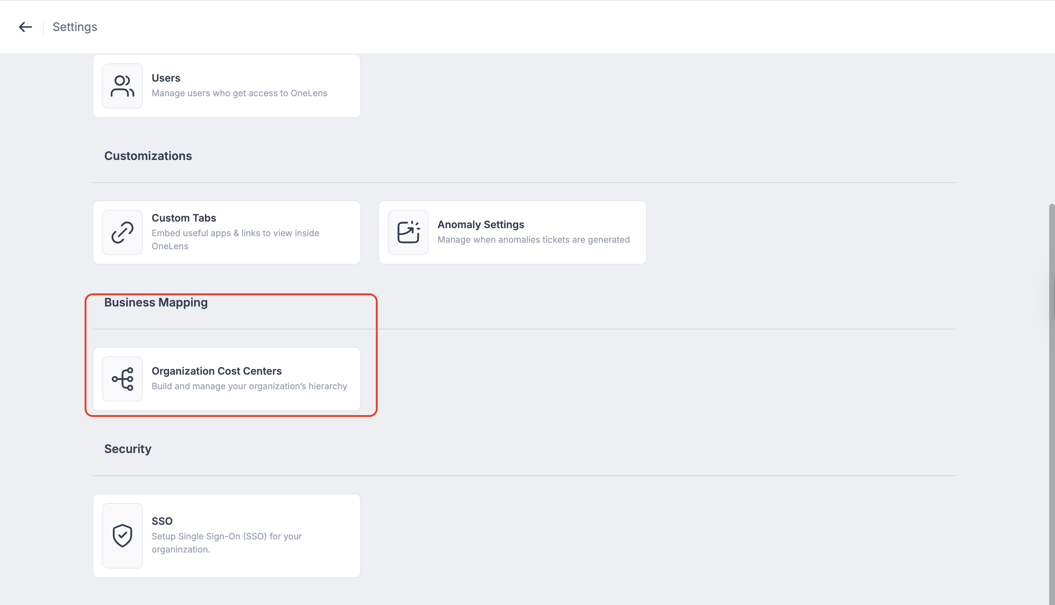Open SSO title
The width and height of the screenshot is (1055, 605).
pos(161,521)
